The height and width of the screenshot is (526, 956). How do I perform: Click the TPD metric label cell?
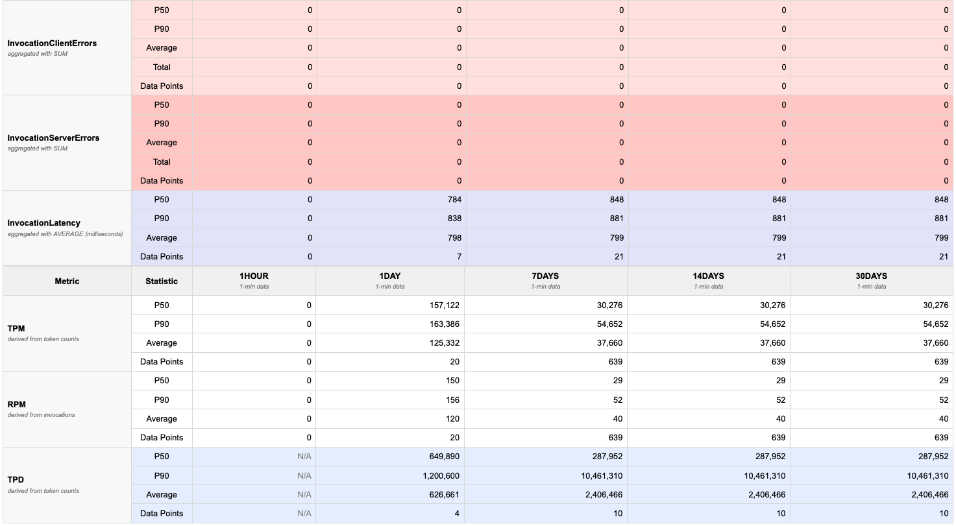coord(16,480)
